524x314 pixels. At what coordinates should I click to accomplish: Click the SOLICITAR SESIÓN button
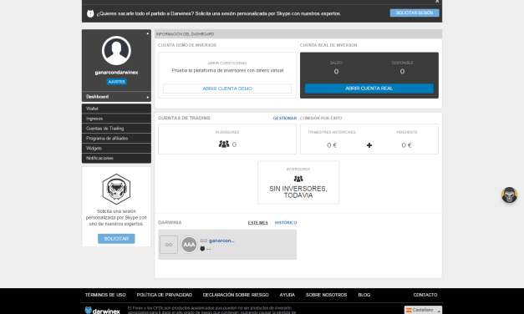coord(415,13)
